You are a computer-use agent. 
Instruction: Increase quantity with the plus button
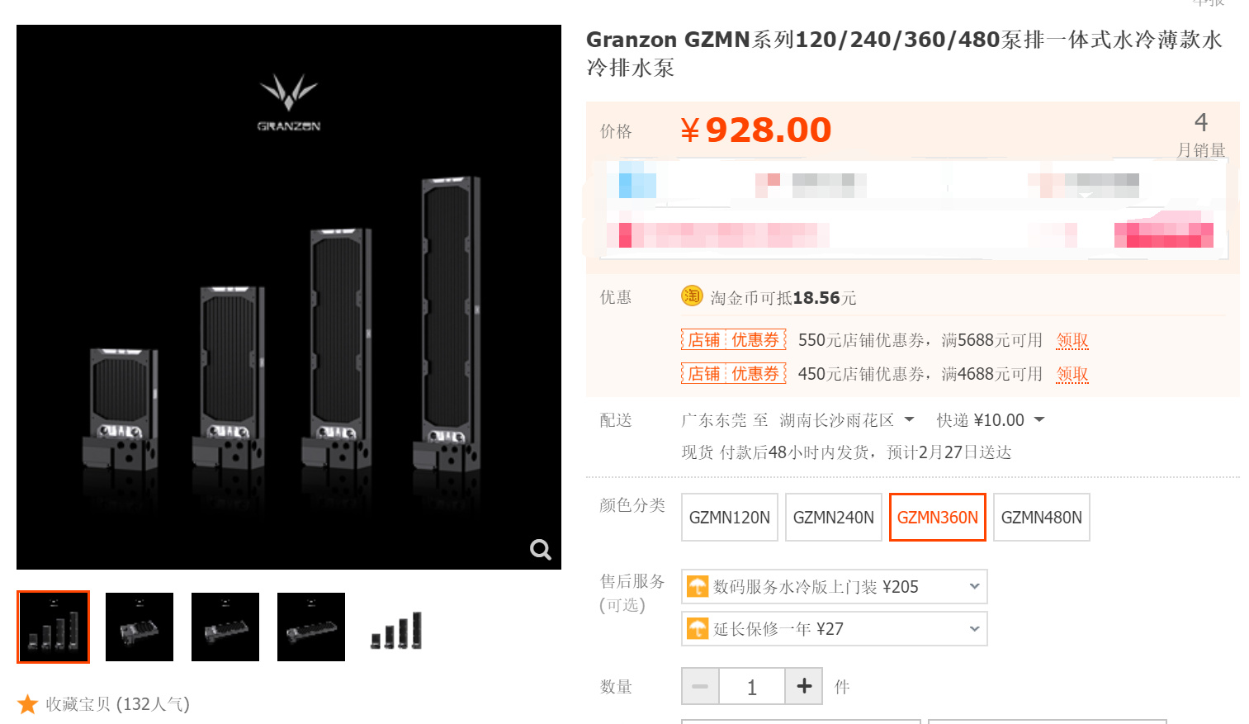[804, 686]
